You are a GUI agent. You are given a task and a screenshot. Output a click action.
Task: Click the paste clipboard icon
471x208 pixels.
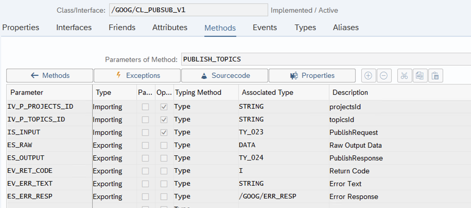click(435, 76)
